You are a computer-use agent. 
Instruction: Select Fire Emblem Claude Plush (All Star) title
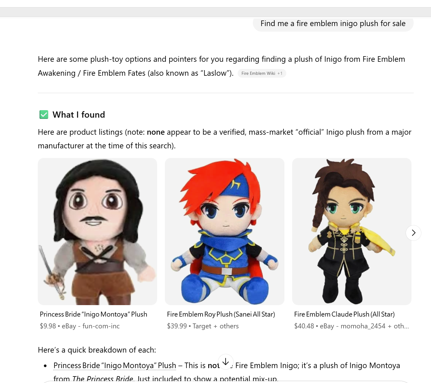pyautogui.click(x=344, y=314)
